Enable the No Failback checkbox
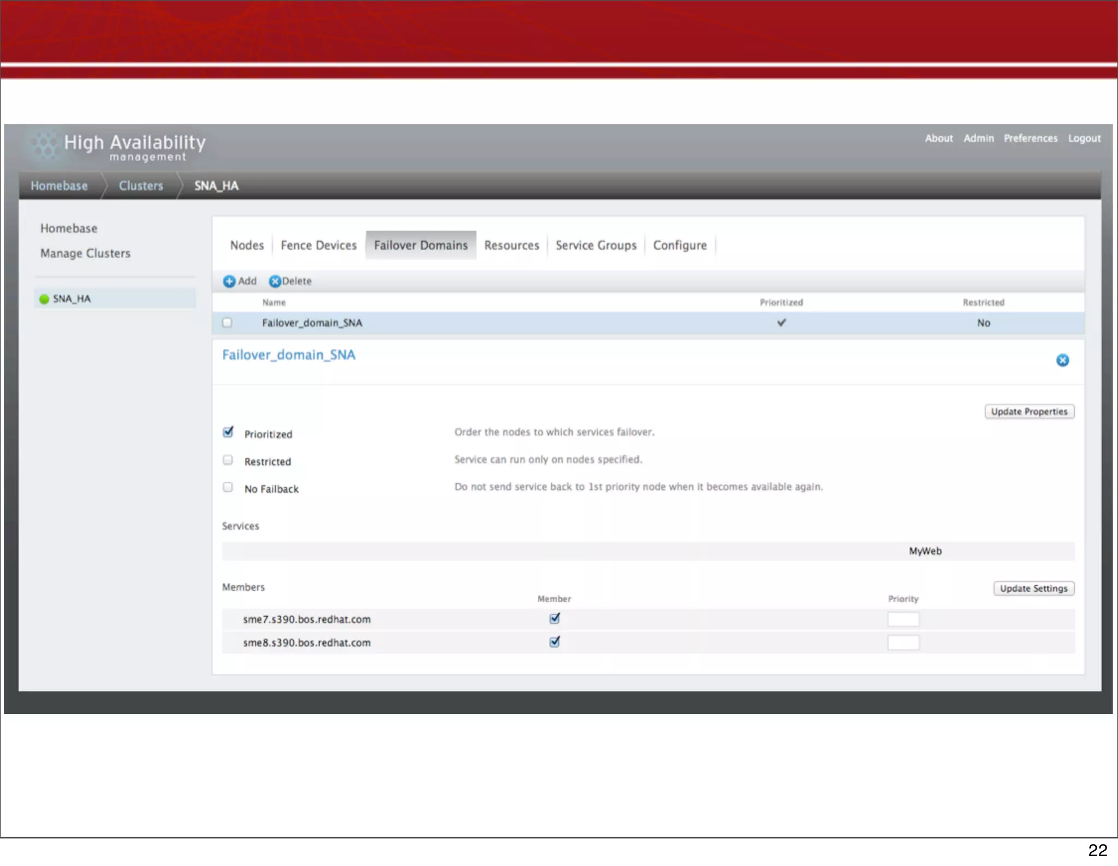The image size is (1118, 866). pos(228,488)
